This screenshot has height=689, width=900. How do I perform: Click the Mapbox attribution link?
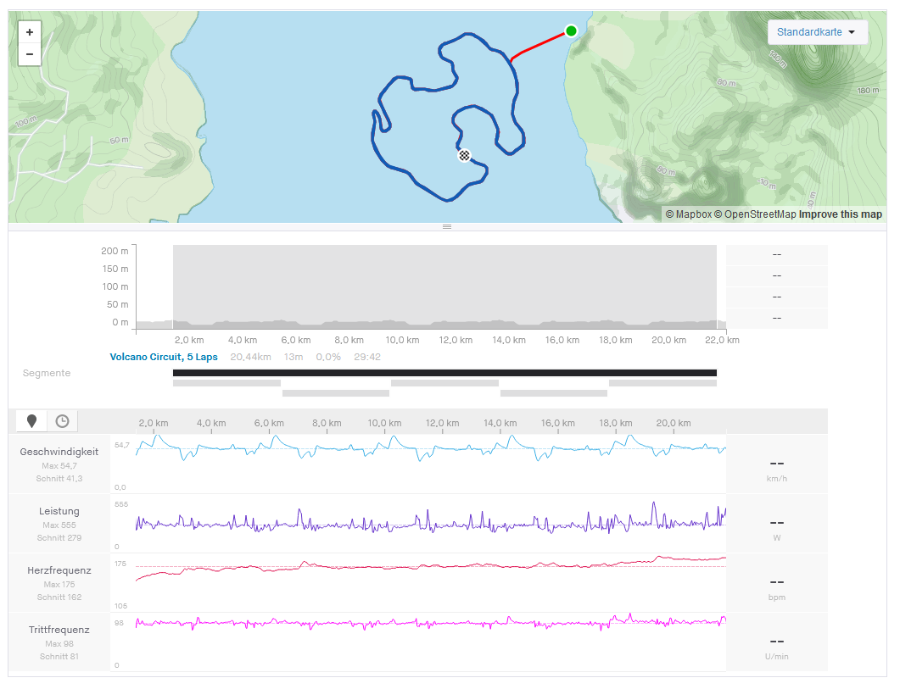(688, 214)
